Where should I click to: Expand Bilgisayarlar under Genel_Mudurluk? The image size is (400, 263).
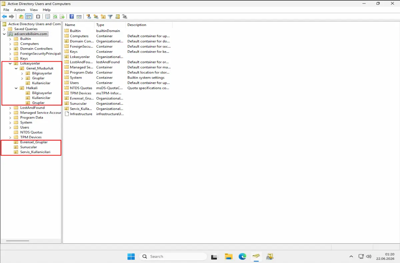click(x=22, y=73)
